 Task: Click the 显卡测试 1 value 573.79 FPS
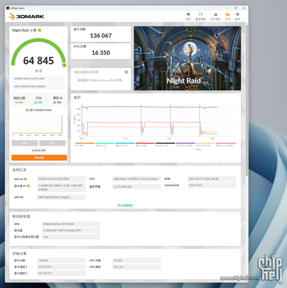(61, 267)
